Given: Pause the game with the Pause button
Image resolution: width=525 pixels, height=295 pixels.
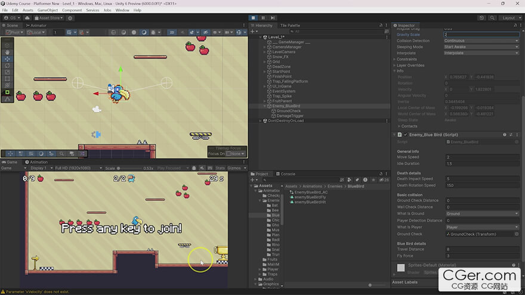Looking at the screenshot, I should [x=263, y=18].
